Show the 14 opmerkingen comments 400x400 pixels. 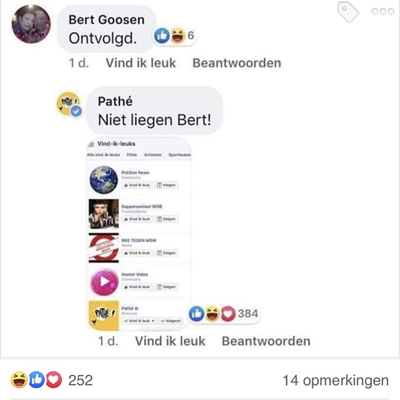[336, 380]
